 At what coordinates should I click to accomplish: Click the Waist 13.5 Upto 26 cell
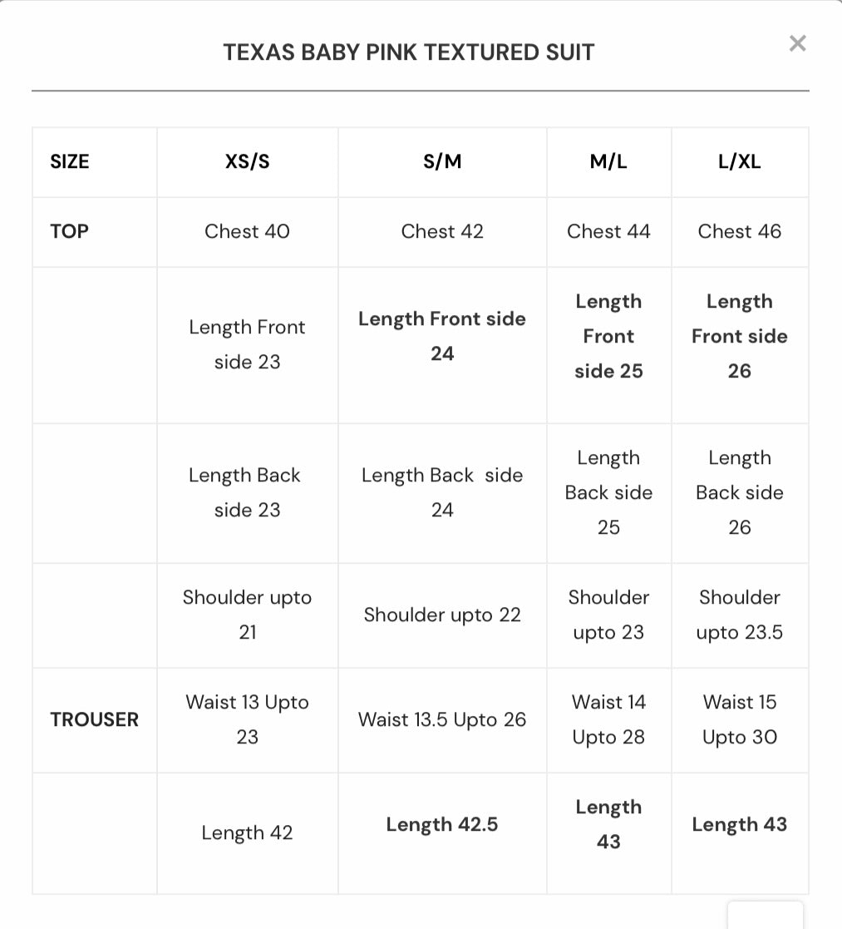tap(441, 719)
